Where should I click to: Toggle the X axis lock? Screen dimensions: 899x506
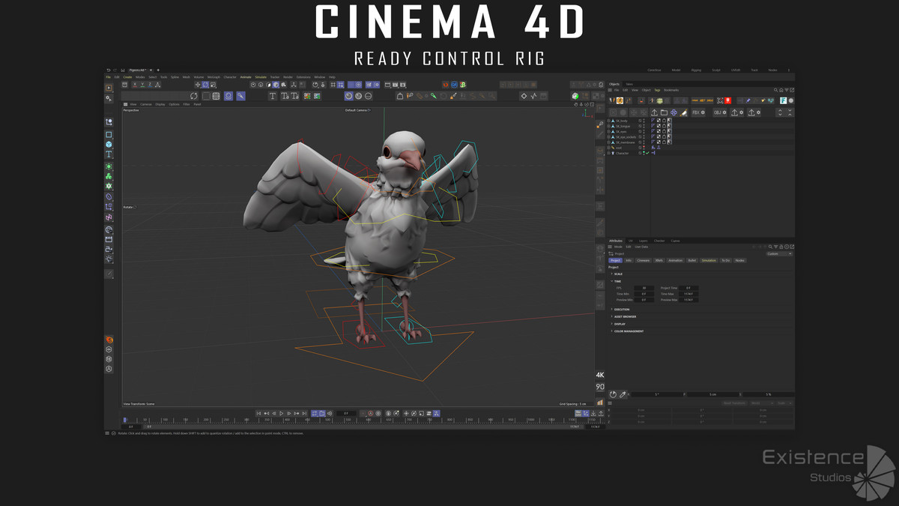(134, 85)
